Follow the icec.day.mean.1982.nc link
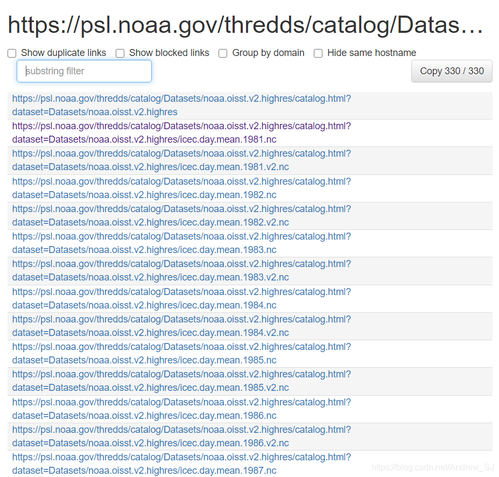499x477 pixels. [x=181, y=188]
